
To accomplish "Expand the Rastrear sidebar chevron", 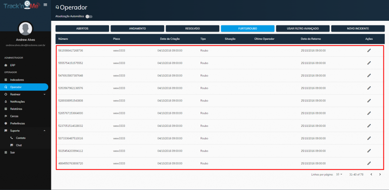I will coord(44,94).
